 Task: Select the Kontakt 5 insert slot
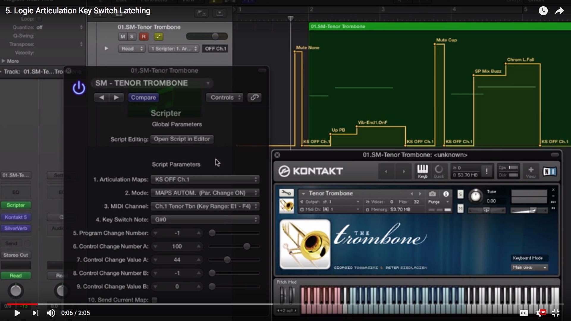[16, 217]
